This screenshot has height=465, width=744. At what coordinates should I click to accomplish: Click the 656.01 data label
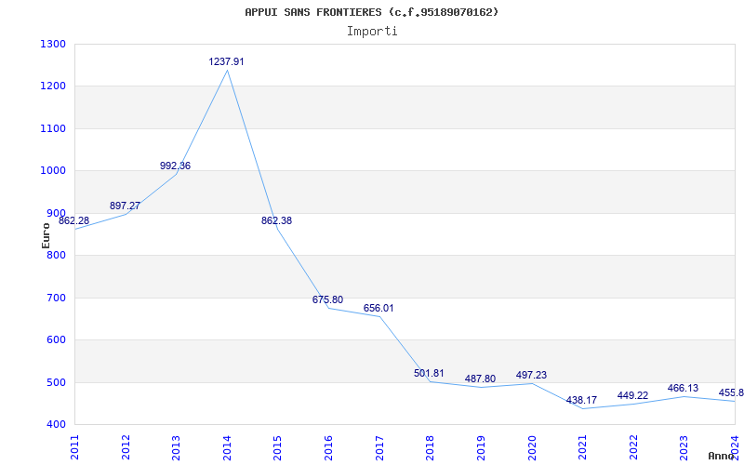(x=379, y=309)
